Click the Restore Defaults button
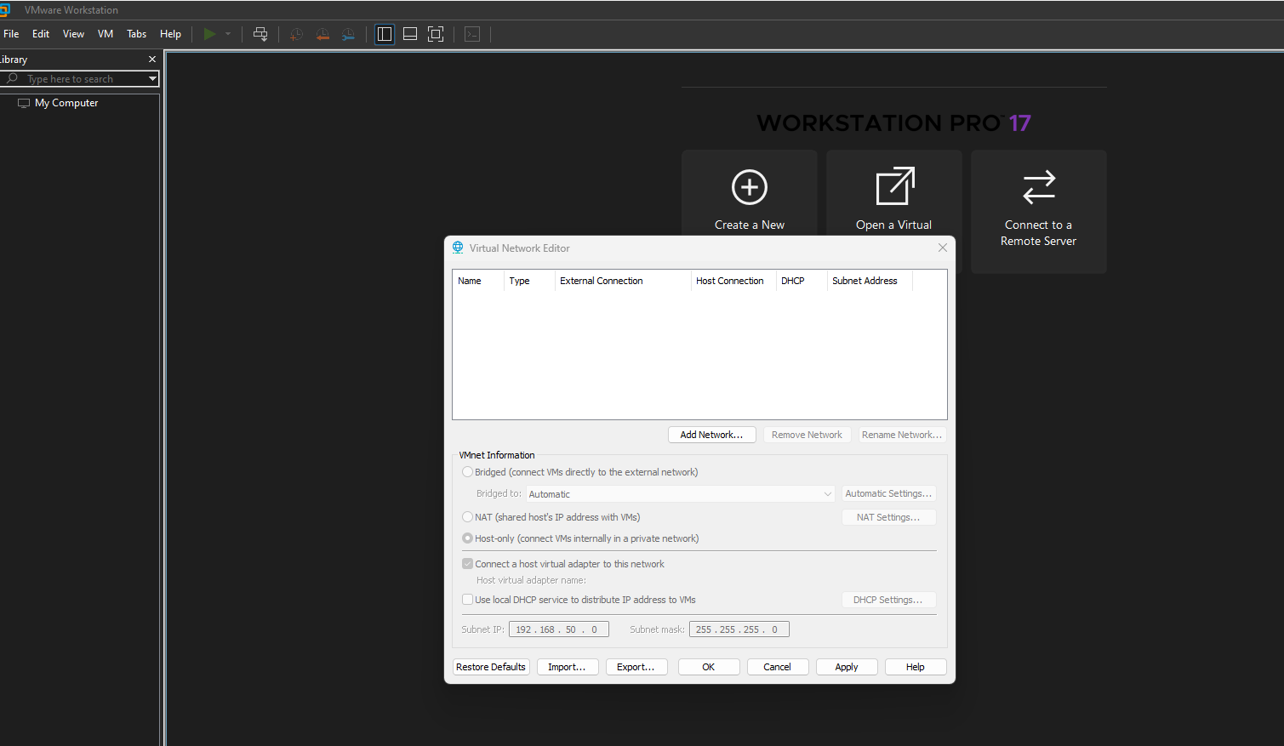The height and width of the screenshot is (746, 1284). click(491, 667)
